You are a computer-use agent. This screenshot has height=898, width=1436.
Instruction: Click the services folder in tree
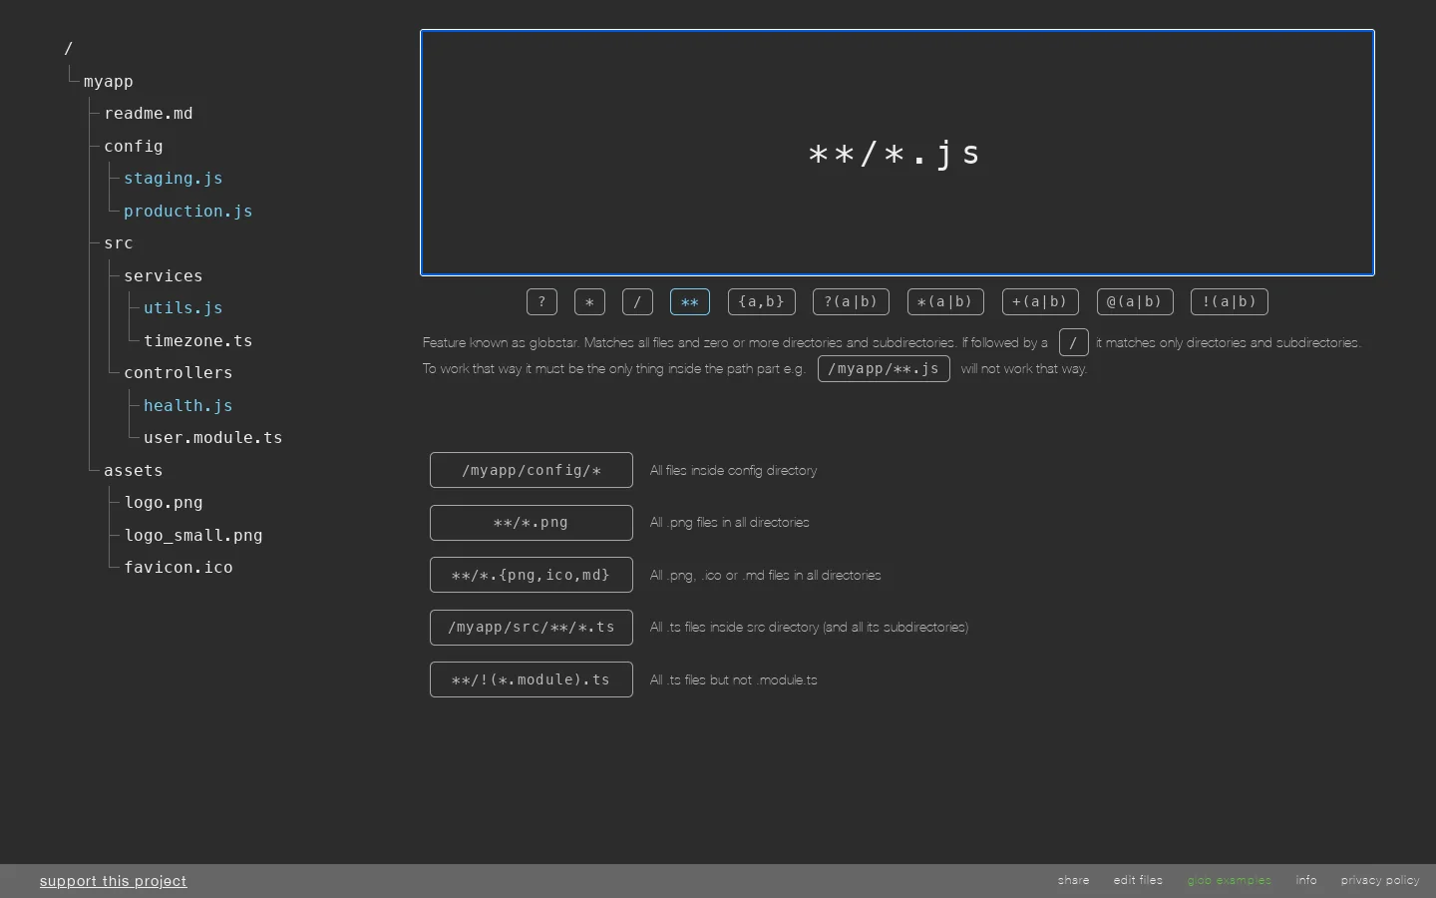point(164,275)
